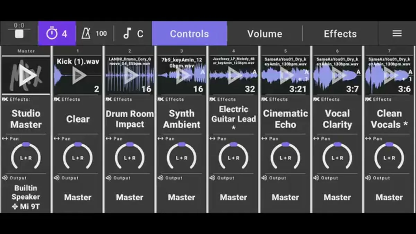
Task: Click the pan arrows icon on track 4
Action: (x=213, y=138)
